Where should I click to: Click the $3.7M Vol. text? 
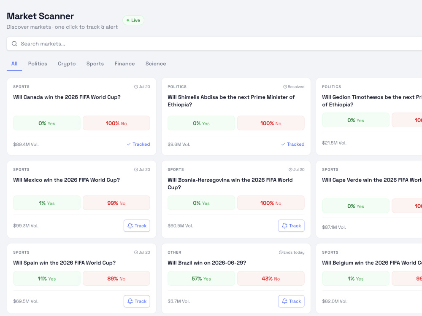tap(179, 301)
